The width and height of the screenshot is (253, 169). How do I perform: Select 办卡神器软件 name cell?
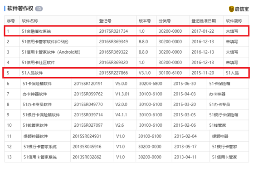click(x=35, y=94)
